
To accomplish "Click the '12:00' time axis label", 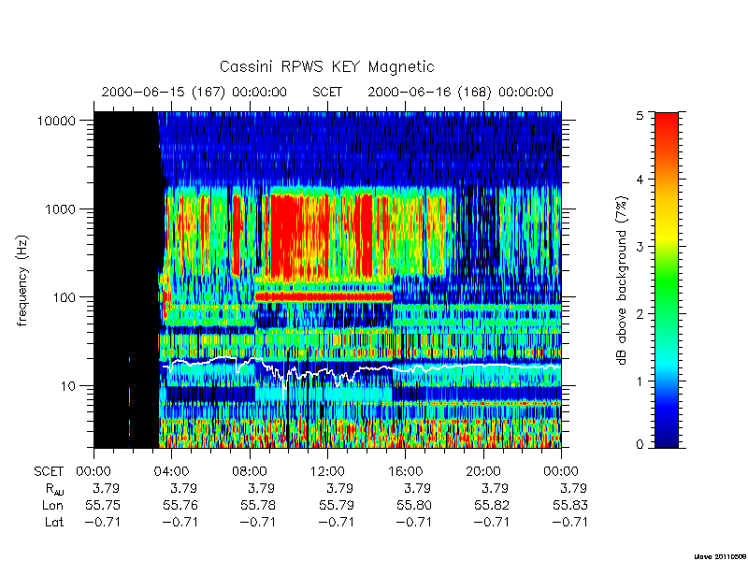I will click(327, 472).
